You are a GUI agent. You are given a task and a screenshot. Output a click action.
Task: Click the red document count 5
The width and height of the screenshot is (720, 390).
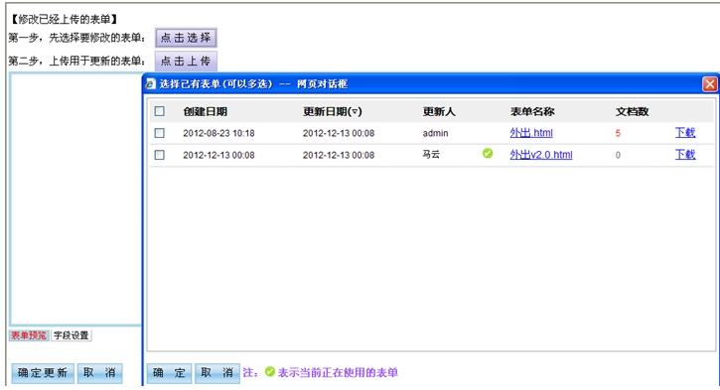tap(618, 134)
